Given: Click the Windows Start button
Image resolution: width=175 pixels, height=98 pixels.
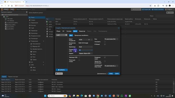Looking at the screenshot, I should (45, 96).
